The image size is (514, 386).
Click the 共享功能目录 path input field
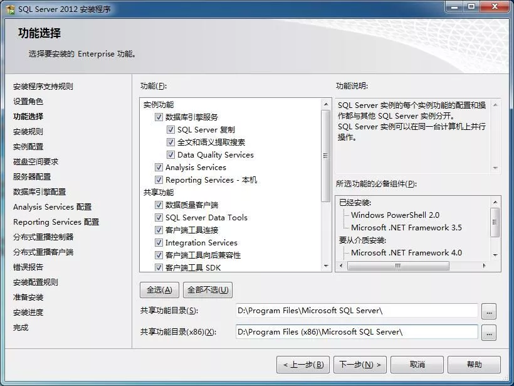pyautogui.click(x=356, y=311)
